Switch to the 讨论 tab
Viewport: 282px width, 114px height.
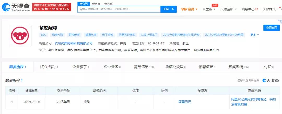[x=269, y=67]
